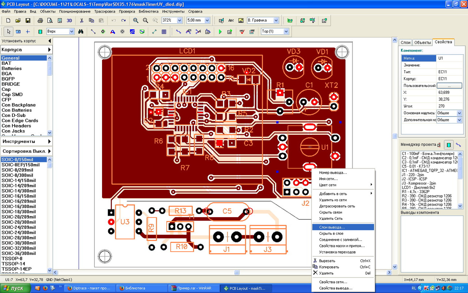The width and height of the screenshot is (468, 293).
Task: Open the Трассировка menu
Action: pos(105,11)
